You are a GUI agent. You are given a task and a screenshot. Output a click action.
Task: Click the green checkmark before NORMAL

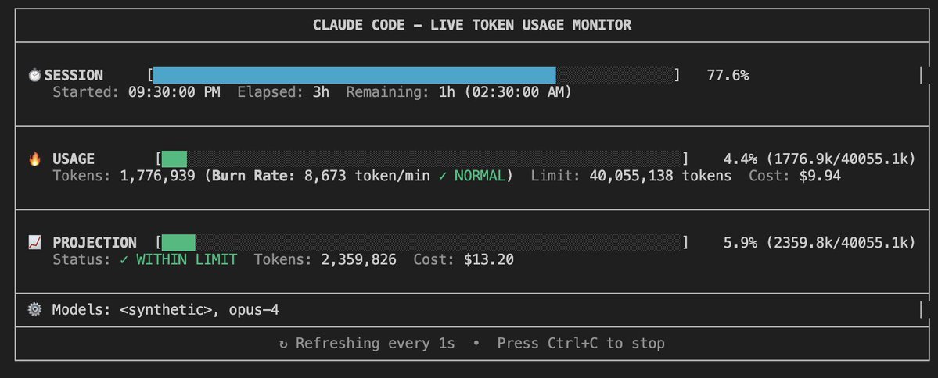(443, 176)
